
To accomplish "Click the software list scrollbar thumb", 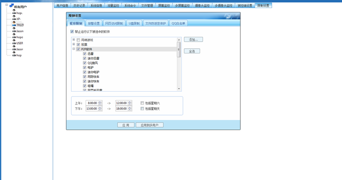I will 179,50.
